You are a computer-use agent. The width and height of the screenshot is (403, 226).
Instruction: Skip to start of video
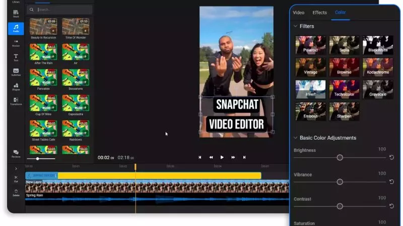200,157
